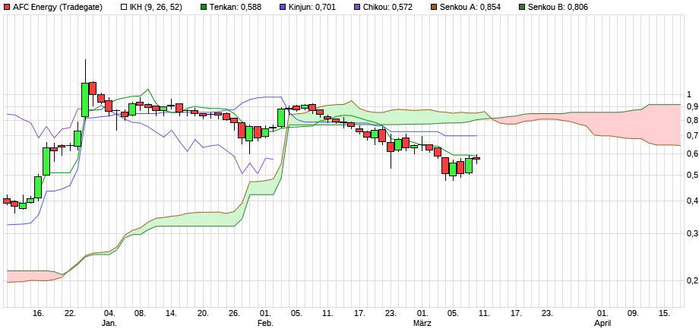Click the '17.' date label near März
Viewport: 699px width, 329px height.
pos(359,313)
